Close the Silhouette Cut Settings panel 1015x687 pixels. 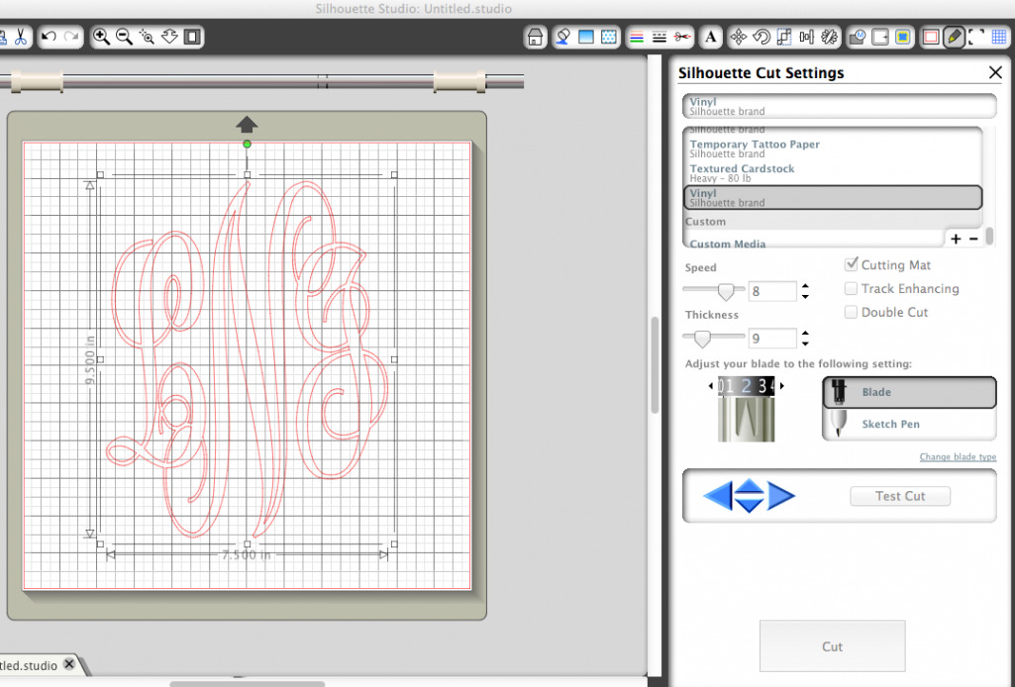click(995, 72)
